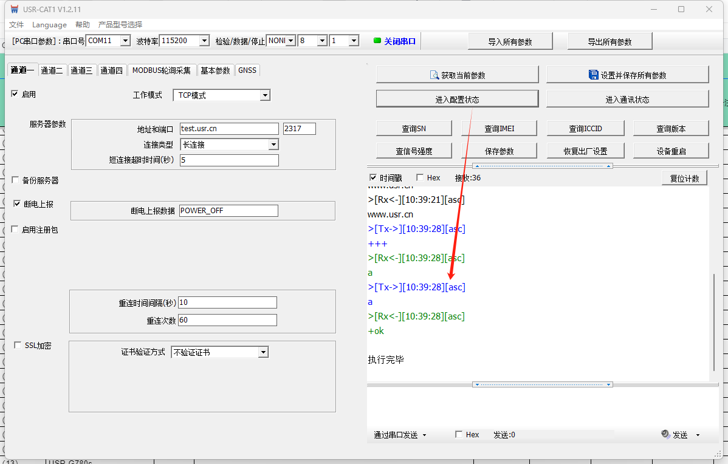Click the green LED beside 关闭串口
Image resolution: width=728 pixels, height=464 pixels.
tap(377, 41)
